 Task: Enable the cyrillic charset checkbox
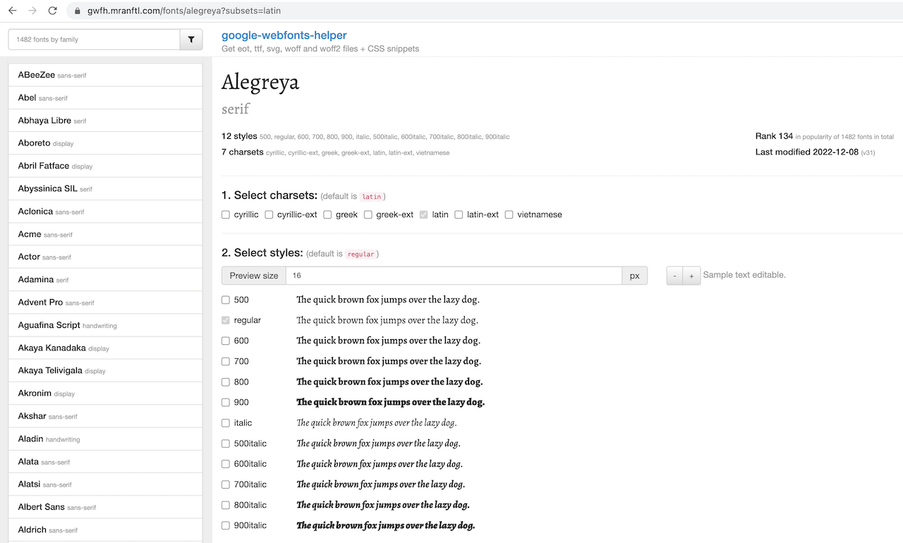click(x=226, y=214)
